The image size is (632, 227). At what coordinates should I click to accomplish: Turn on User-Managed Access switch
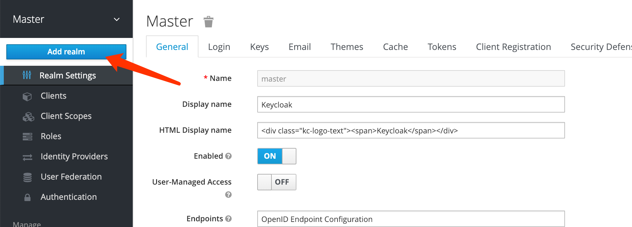pyautogui.click(x=276, y=182)
